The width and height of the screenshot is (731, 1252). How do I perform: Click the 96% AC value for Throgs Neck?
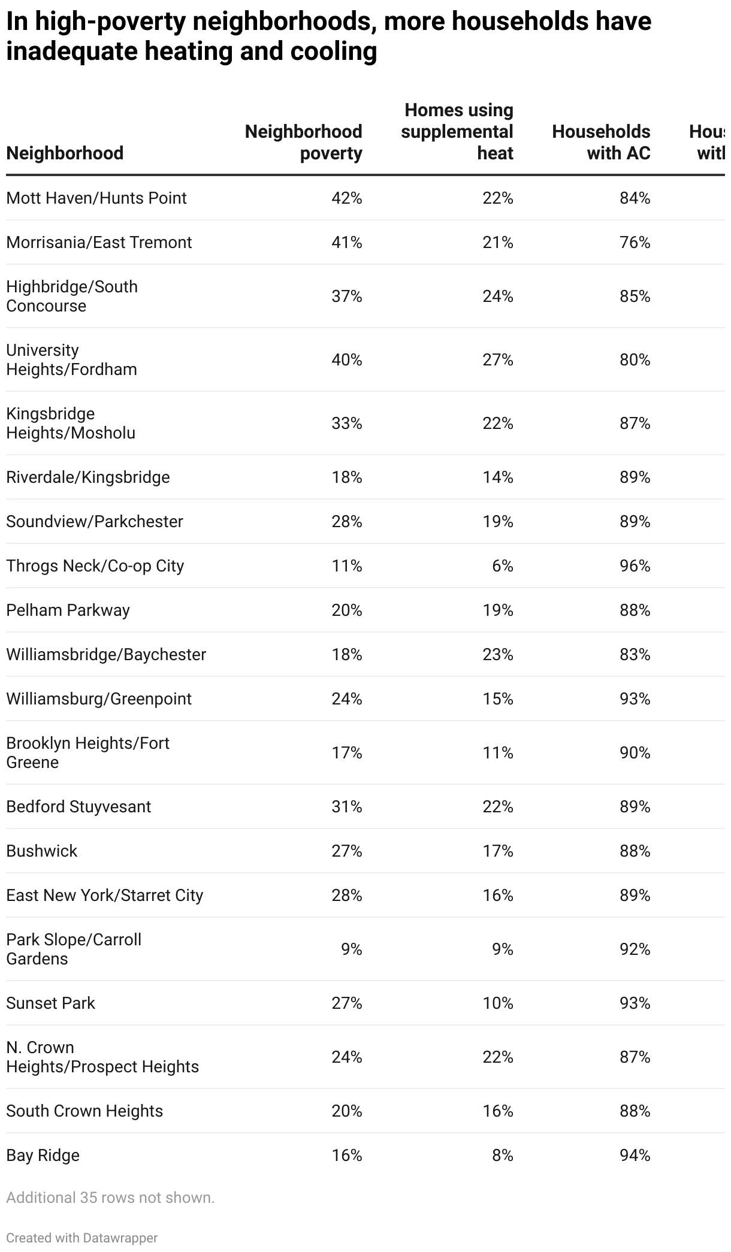click(x=635, y=566)
